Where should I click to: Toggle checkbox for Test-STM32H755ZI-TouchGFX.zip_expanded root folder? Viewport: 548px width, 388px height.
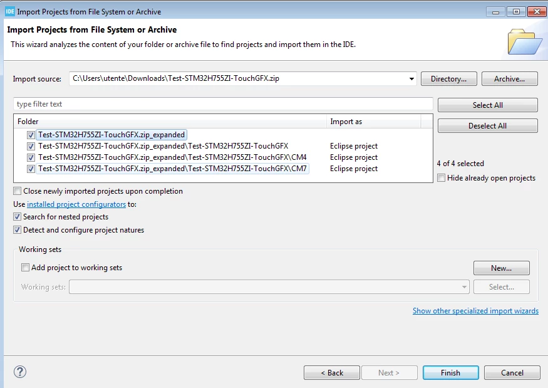(31, 135)
